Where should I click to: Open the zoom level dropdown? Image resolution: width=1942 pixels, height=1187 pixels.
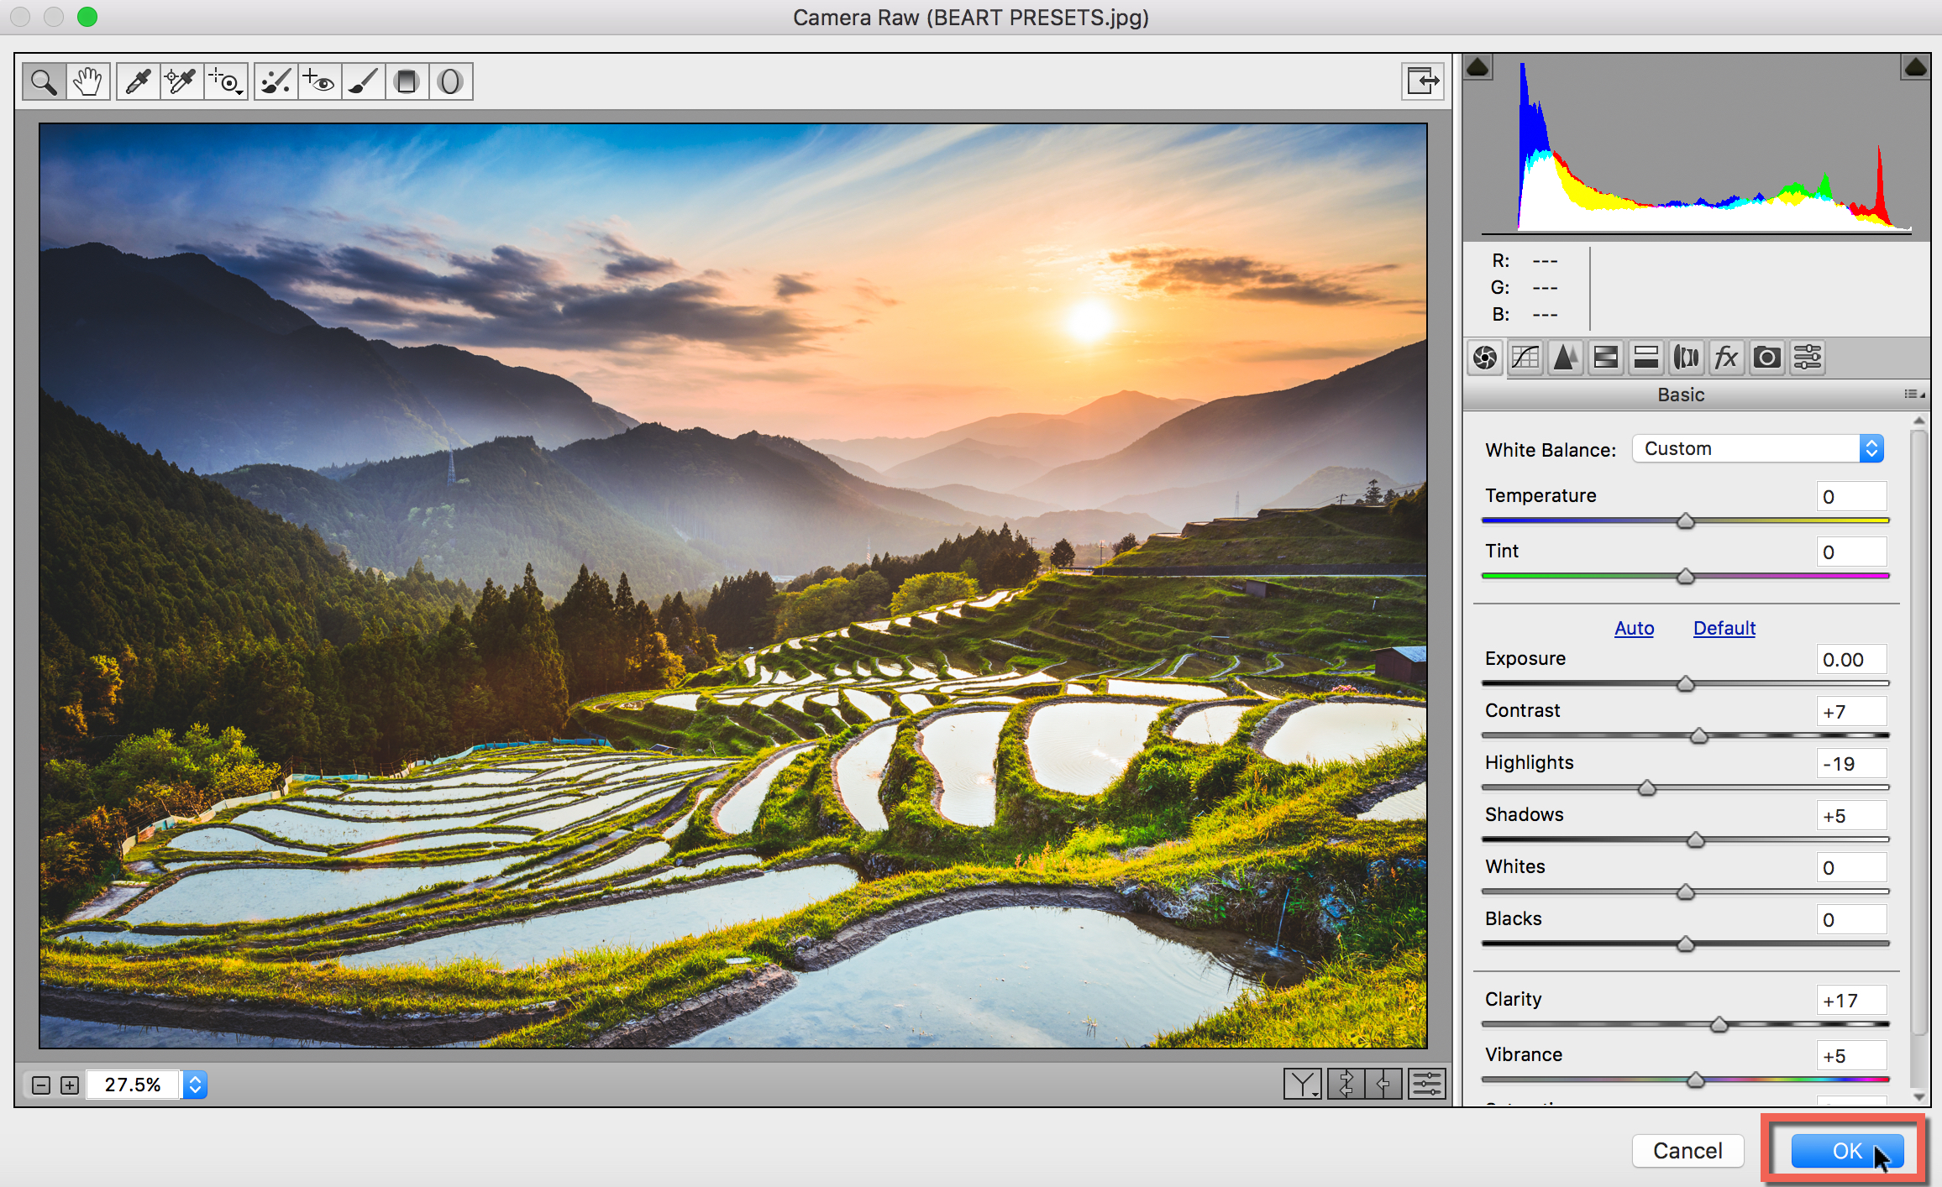coord(195,1085)
